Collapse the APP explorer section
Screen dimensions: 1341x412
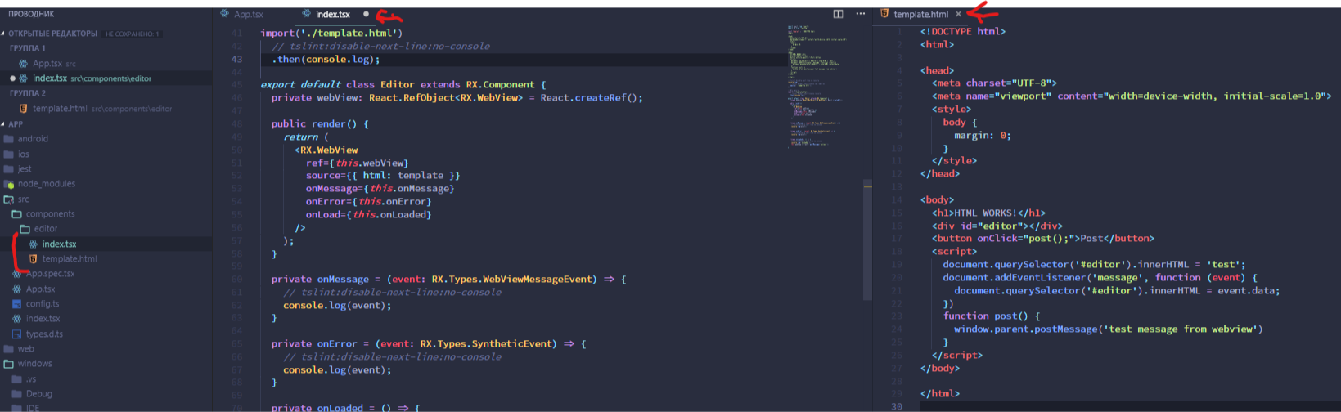point(16,124)
